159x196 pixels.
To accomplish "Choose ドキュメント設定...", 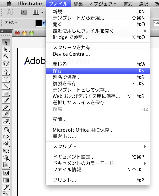I will click(98, 157).
